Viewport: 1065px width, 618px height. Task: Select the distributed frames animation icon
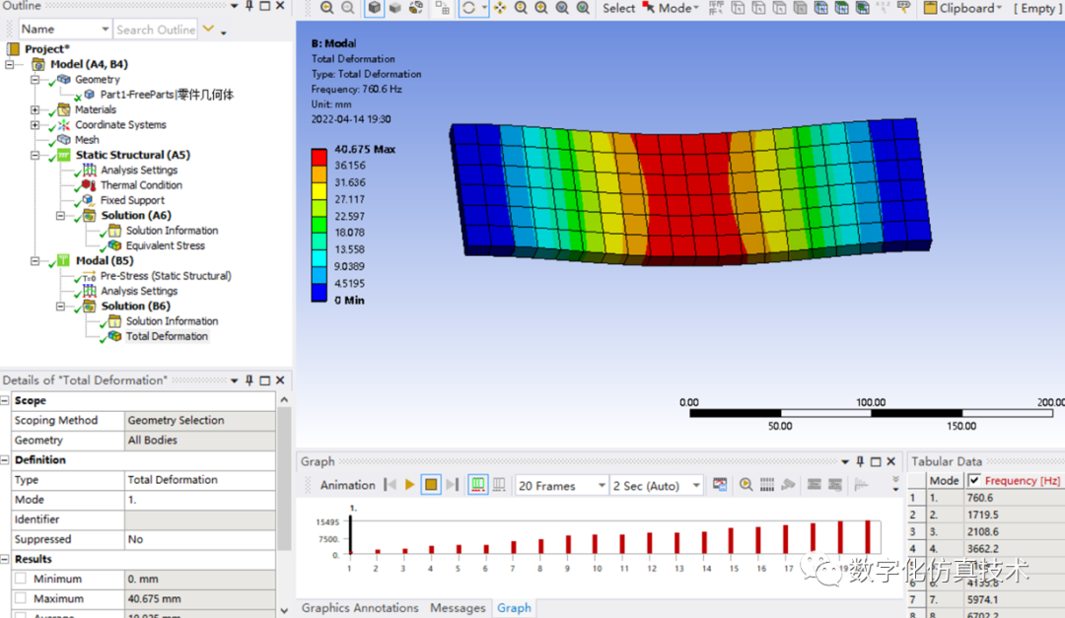click(478, 485)
